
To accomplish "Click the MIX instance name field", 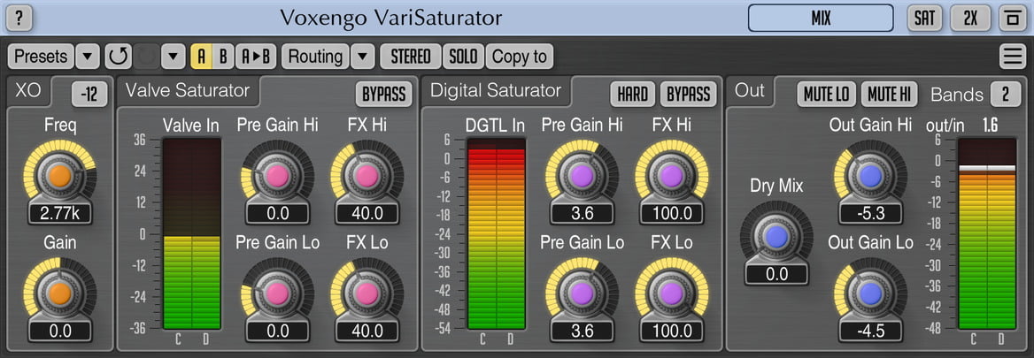I will click(821, 18).
